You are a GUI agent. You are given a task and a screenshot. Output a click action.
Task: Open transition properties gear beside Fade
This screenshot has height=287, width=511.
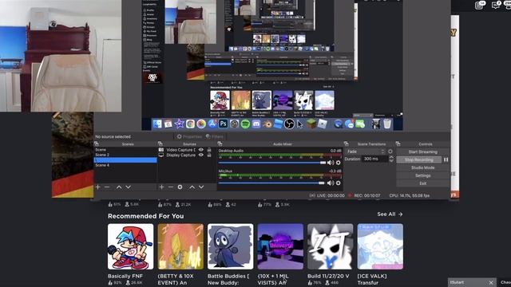[x=390, y=151]
